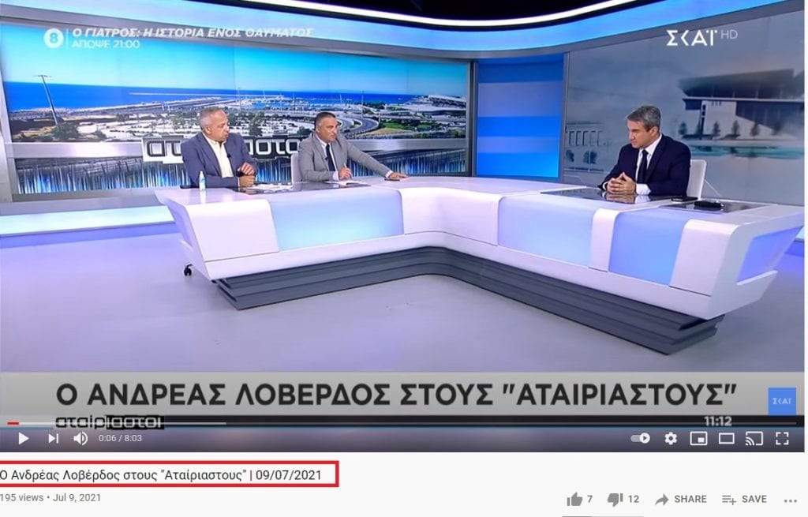This screenshot has width=808, height=517.
Task: Open the more actions menu
Action: 790,500
